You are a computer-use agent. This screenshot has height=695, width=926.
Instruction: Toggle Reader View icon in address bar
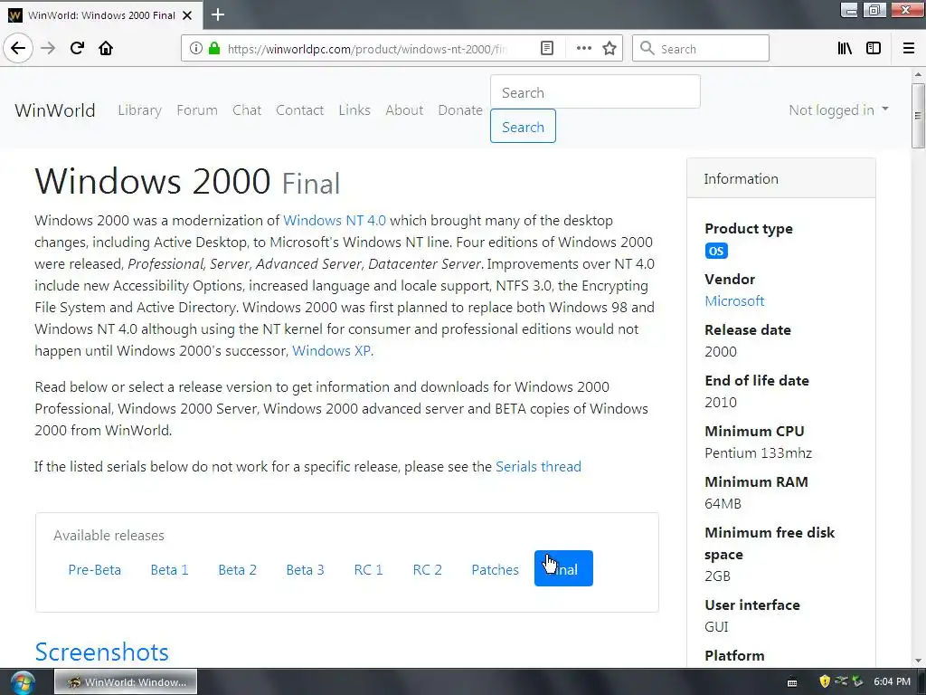pos(547,48)
